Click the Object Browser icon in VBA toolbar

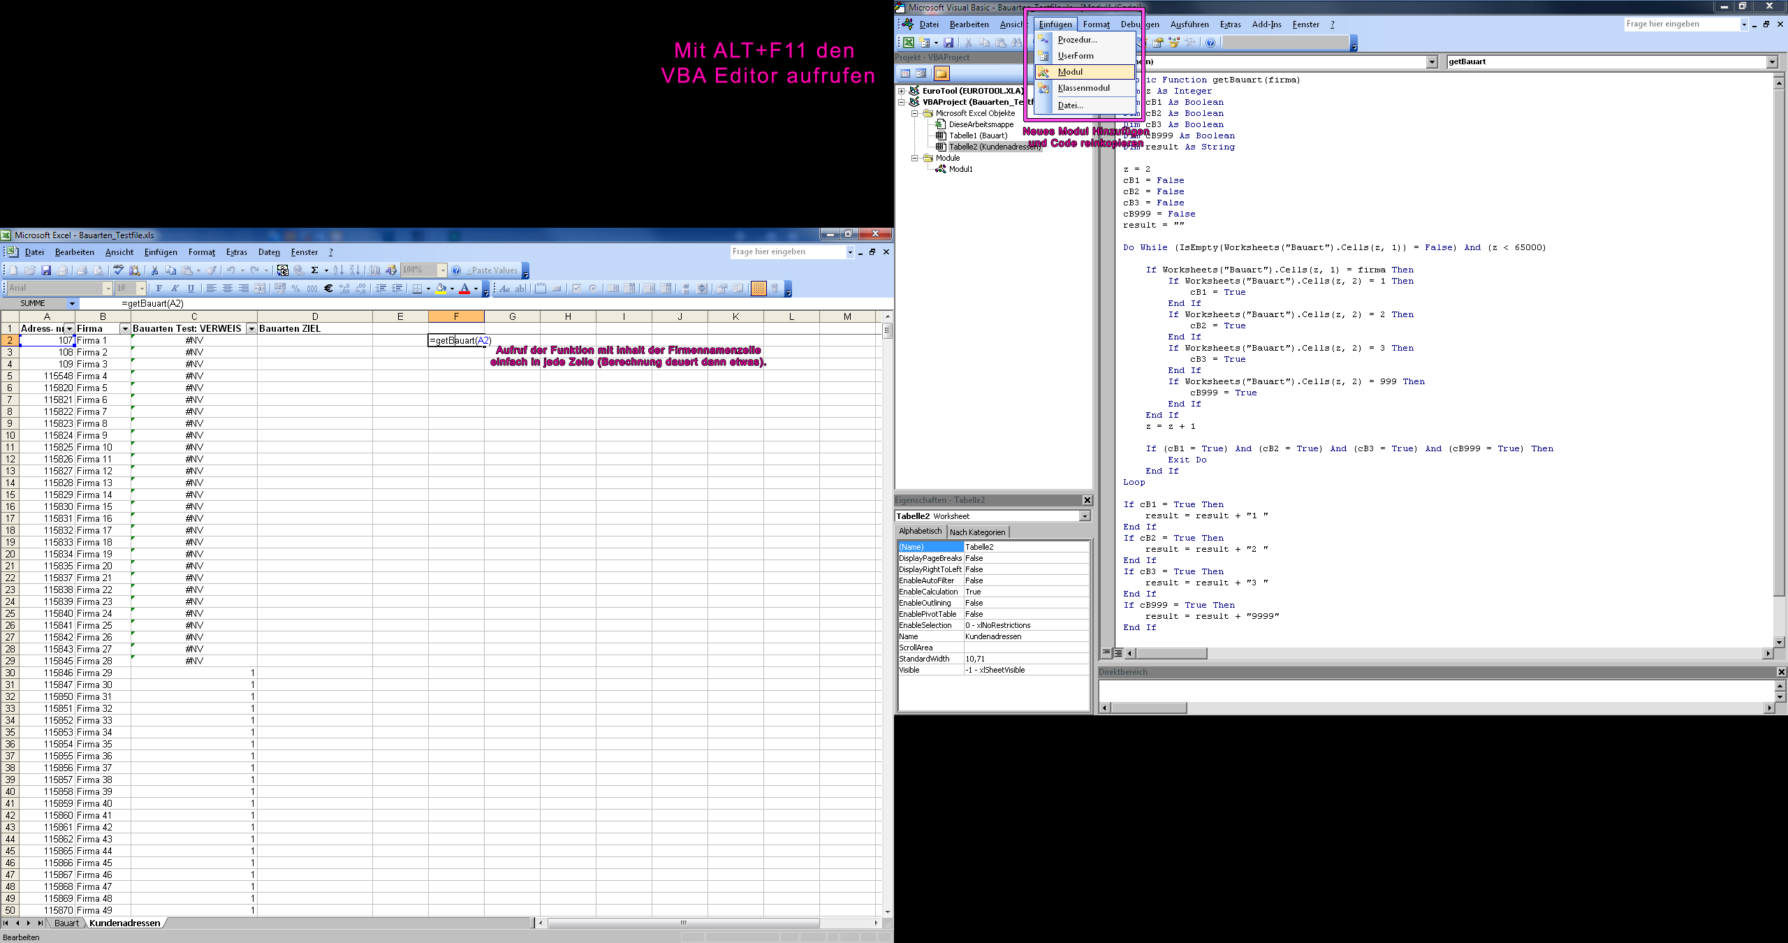point(1174,43)
